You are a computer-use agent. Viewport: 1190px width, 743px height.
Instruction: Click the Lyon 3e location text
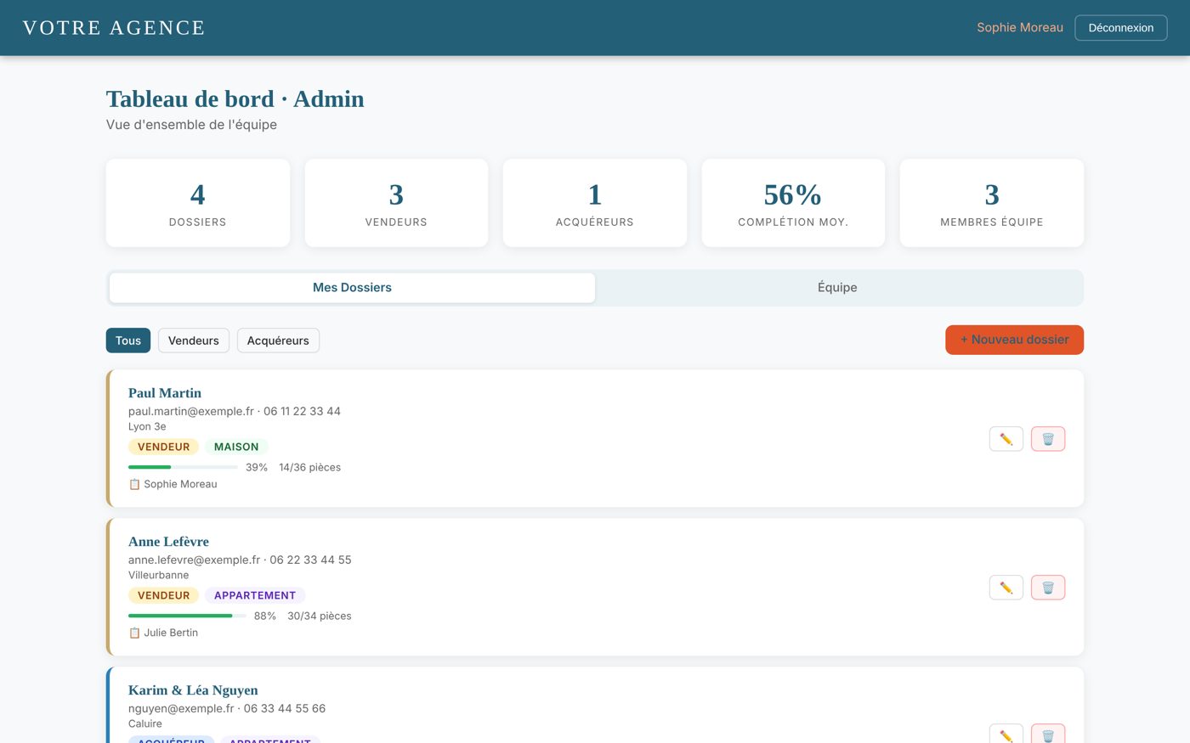tap(147, 426)
